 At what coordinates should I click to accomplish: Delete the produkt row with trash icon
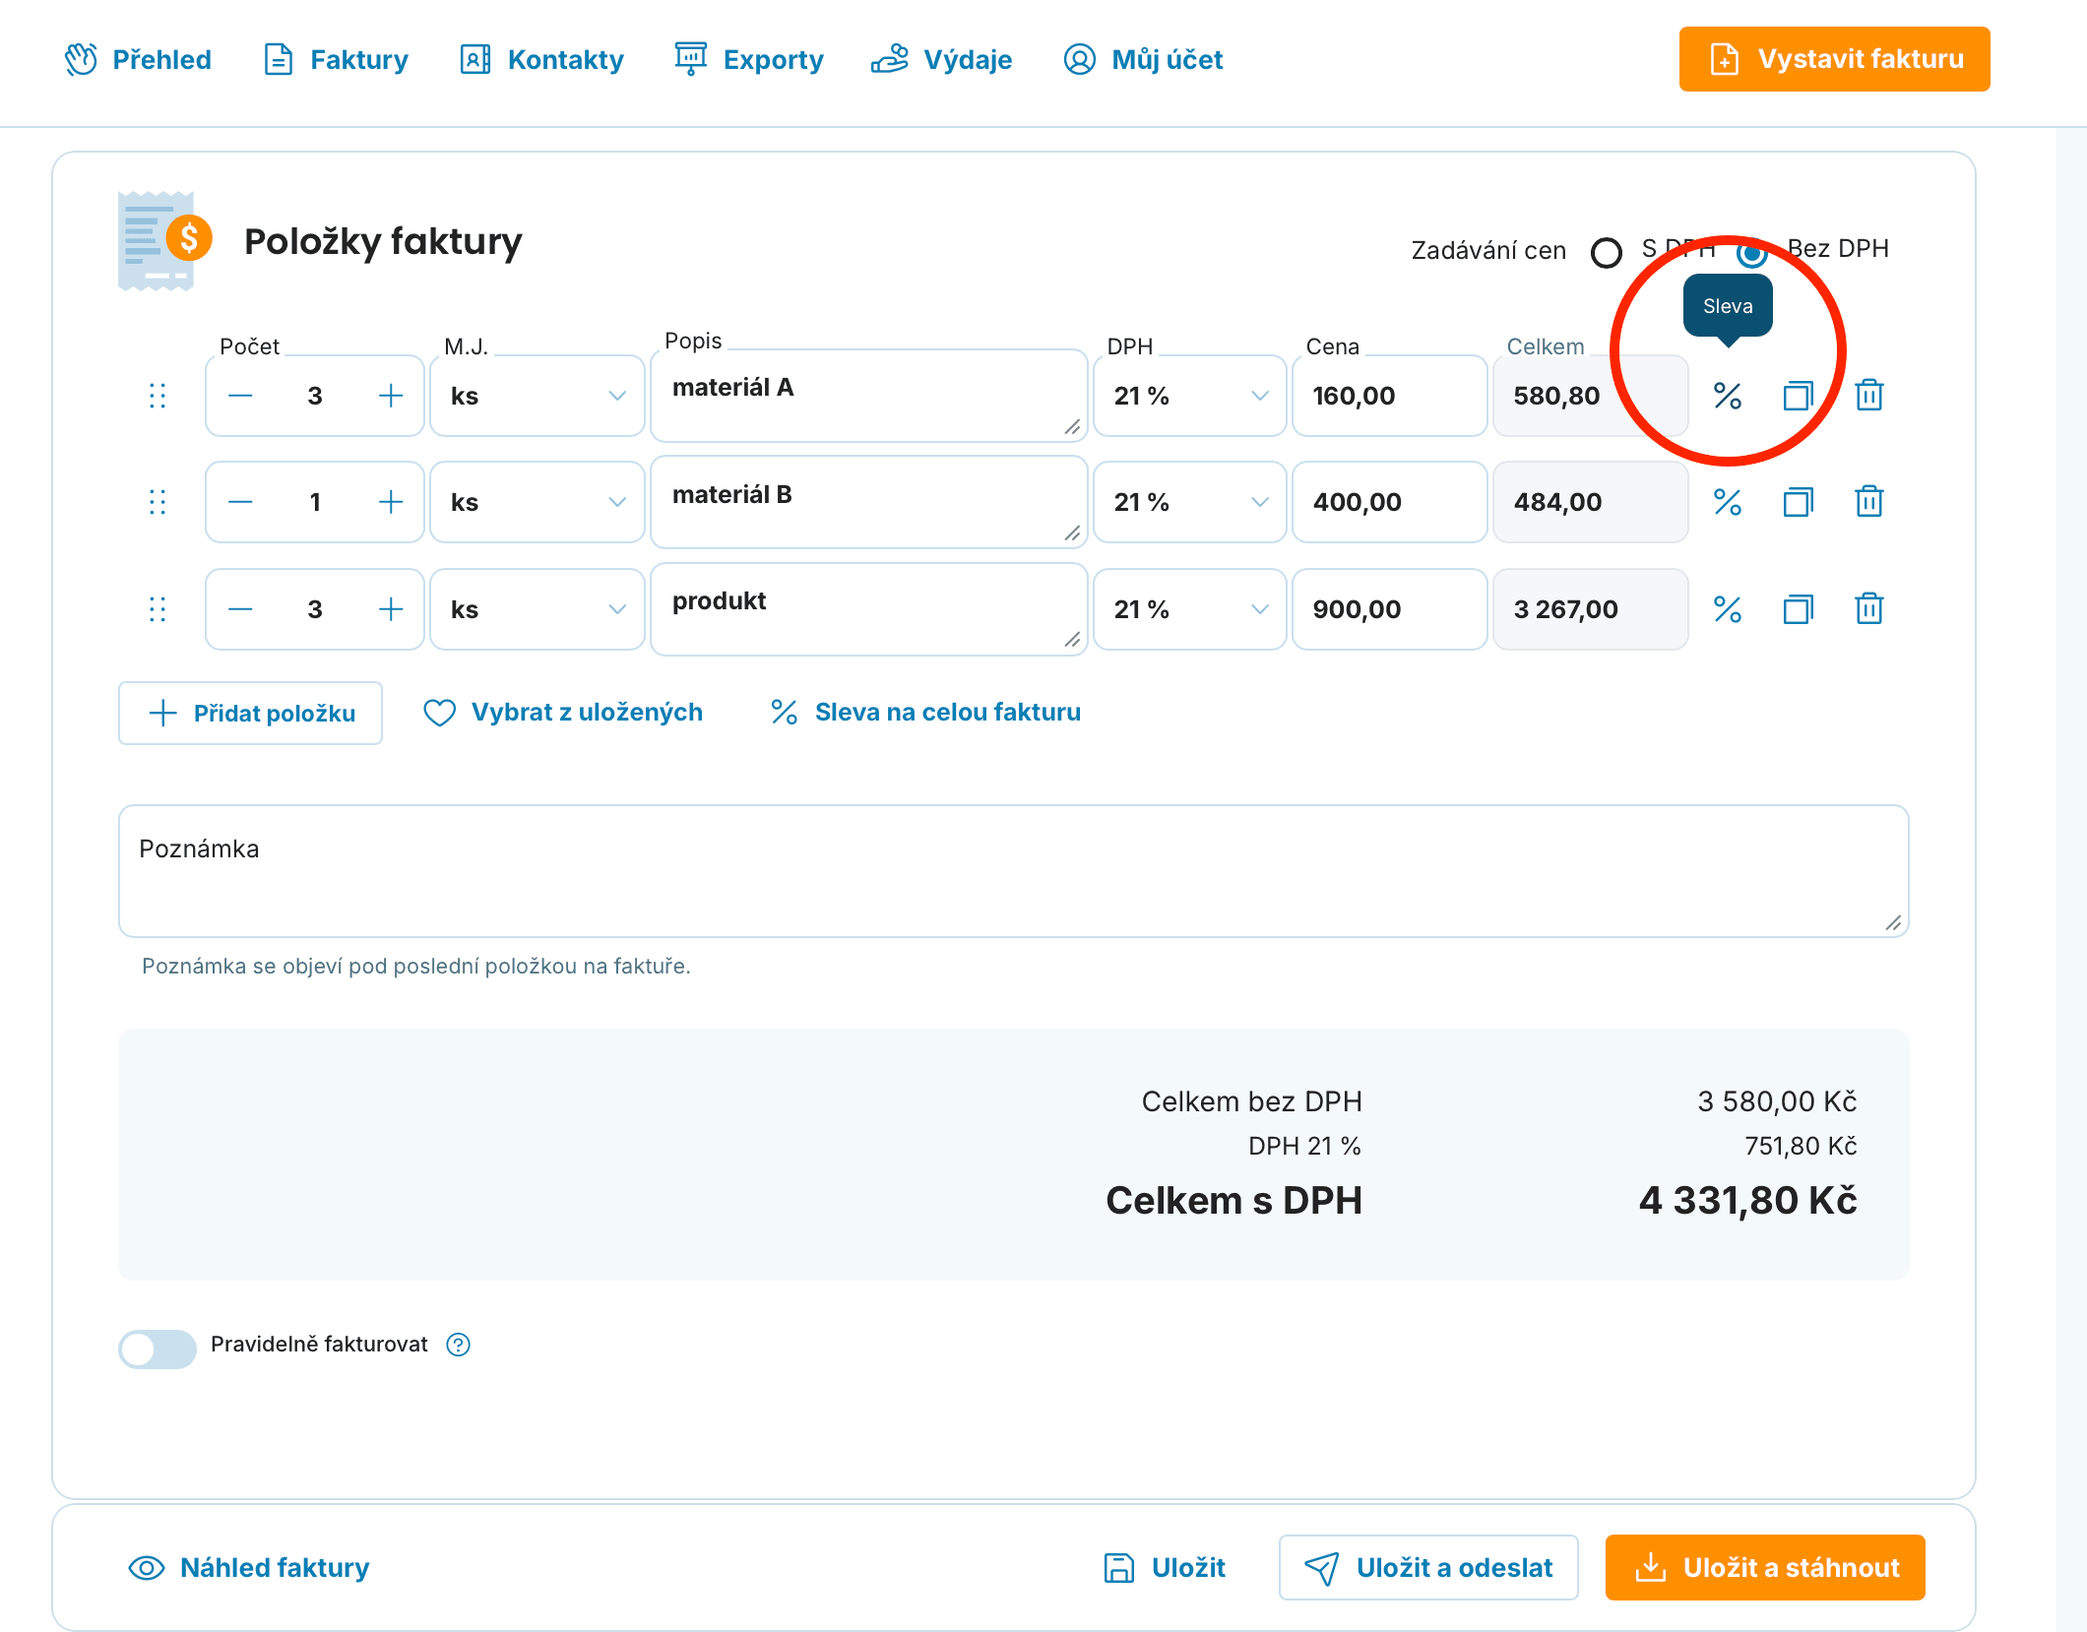point(1868,608)
